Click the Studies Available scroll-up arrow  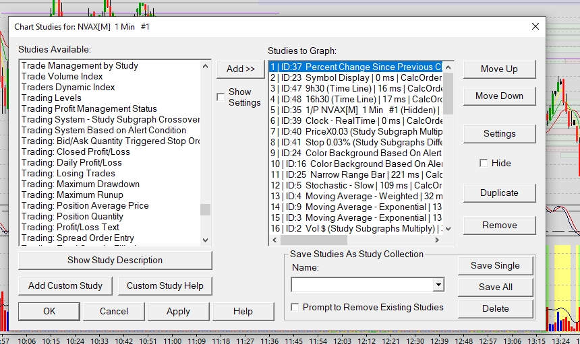tap(205, 67)
